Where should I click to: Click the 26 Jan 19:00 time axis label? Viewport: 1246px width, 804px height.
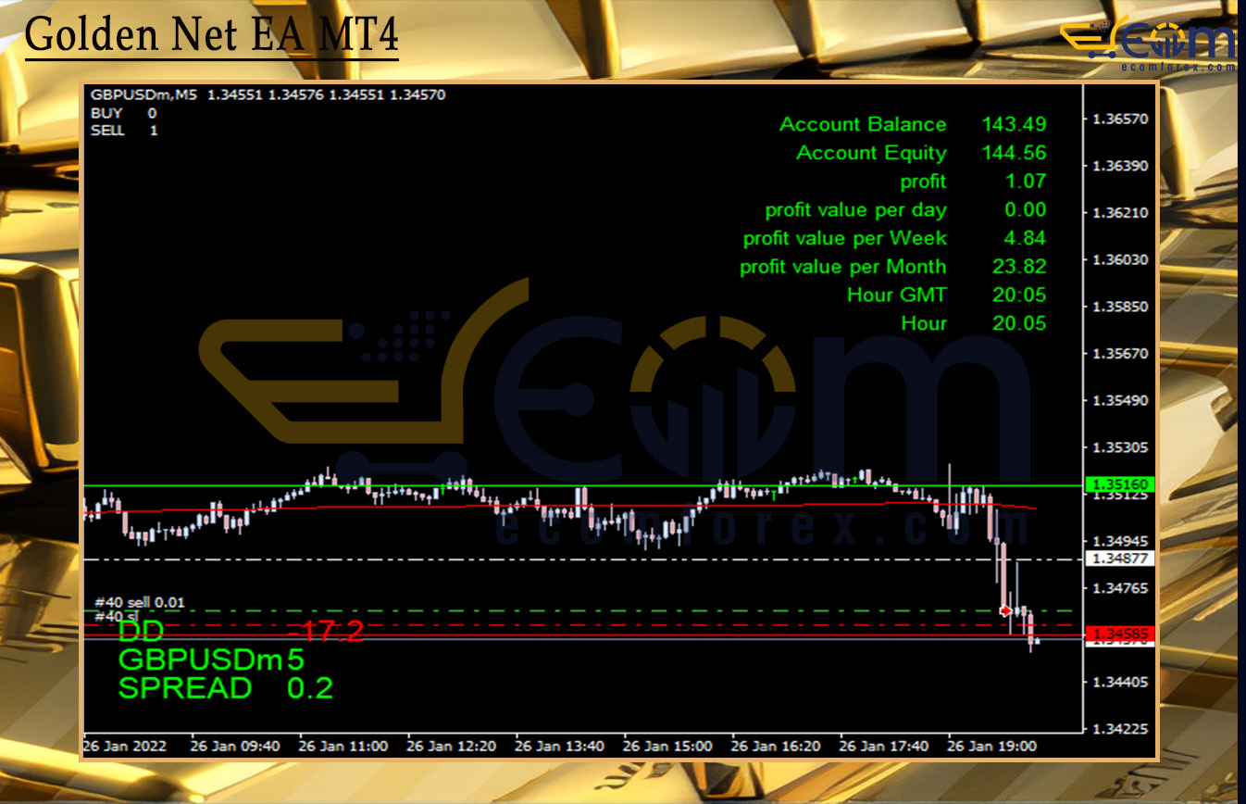tap(991, 746)
